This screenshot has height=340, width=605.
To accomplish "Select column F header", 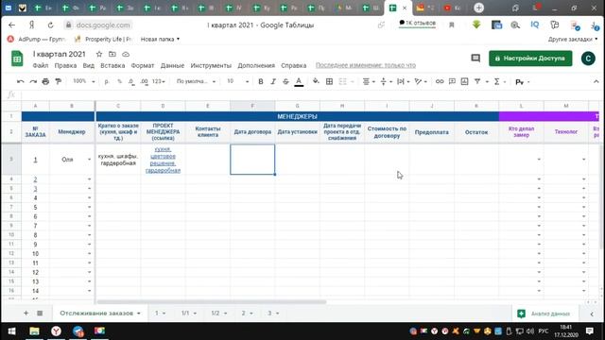I will (x=252, y=106).
